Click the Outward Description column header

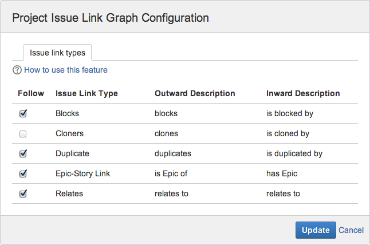[195, 94]
